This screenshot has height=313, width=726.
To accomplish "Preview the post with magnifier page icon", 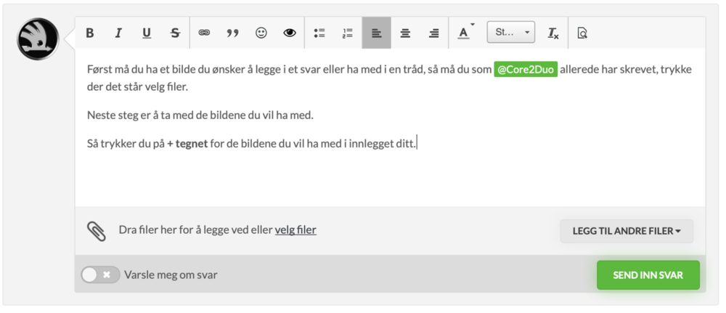I will 582,33.
